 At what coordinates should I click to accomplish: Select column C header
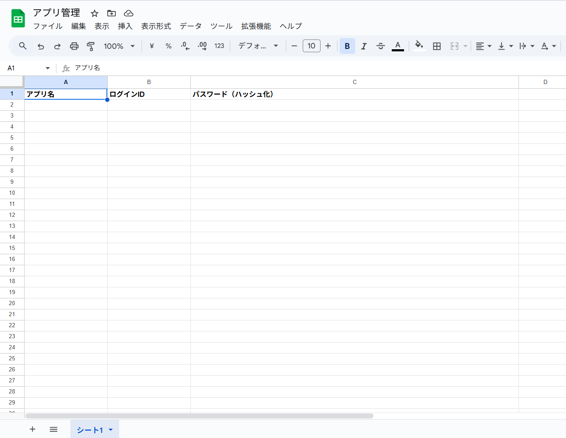click(x=354, y=82)
